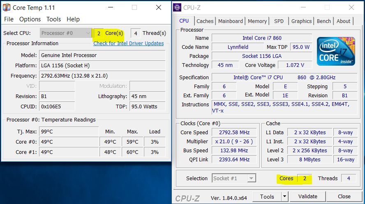The height and width of the screenshot is (204, 365).
Task: Click the CPU-Z Cores value 2
Action: [305, 178]
